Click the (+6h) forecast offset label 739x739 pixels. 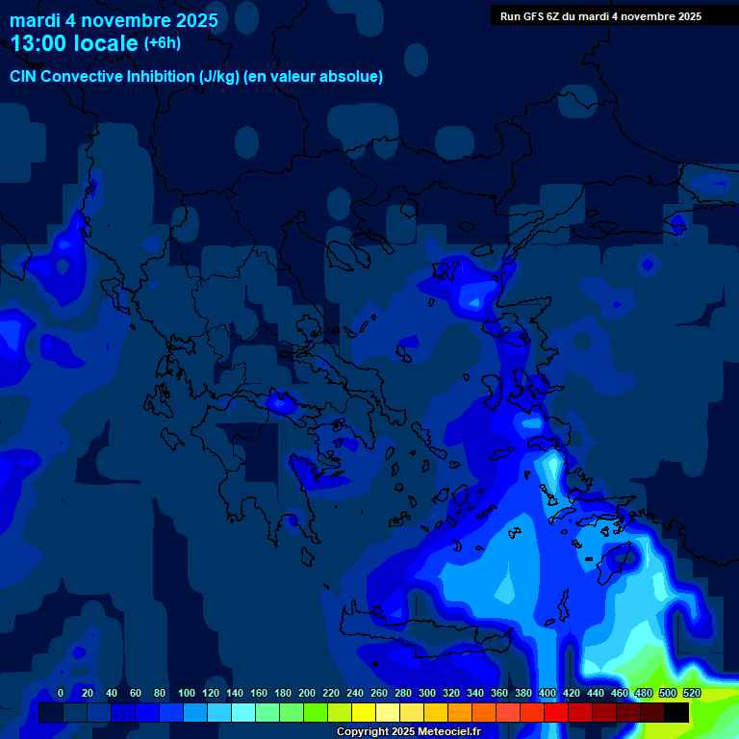pyautogui.click(x=162, y=43)
